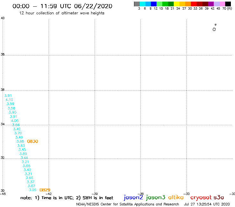The height and width of the screenshot is (207, 235).
Task: Click the red cryosat legend label
Action: (x=201, y=197)
